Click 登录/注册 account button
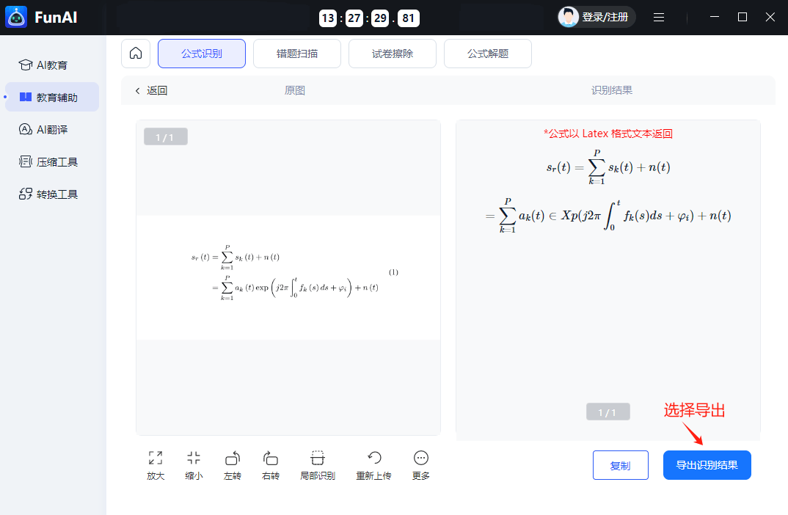The width and height of the screenshot is (788, 515). [597, 17]
